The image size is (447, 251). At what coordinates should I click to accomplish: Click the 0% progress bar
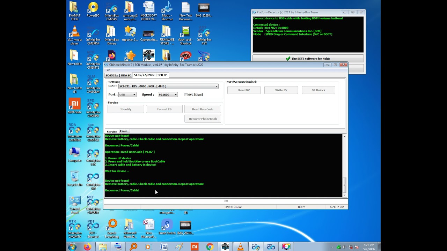[226, 201]
